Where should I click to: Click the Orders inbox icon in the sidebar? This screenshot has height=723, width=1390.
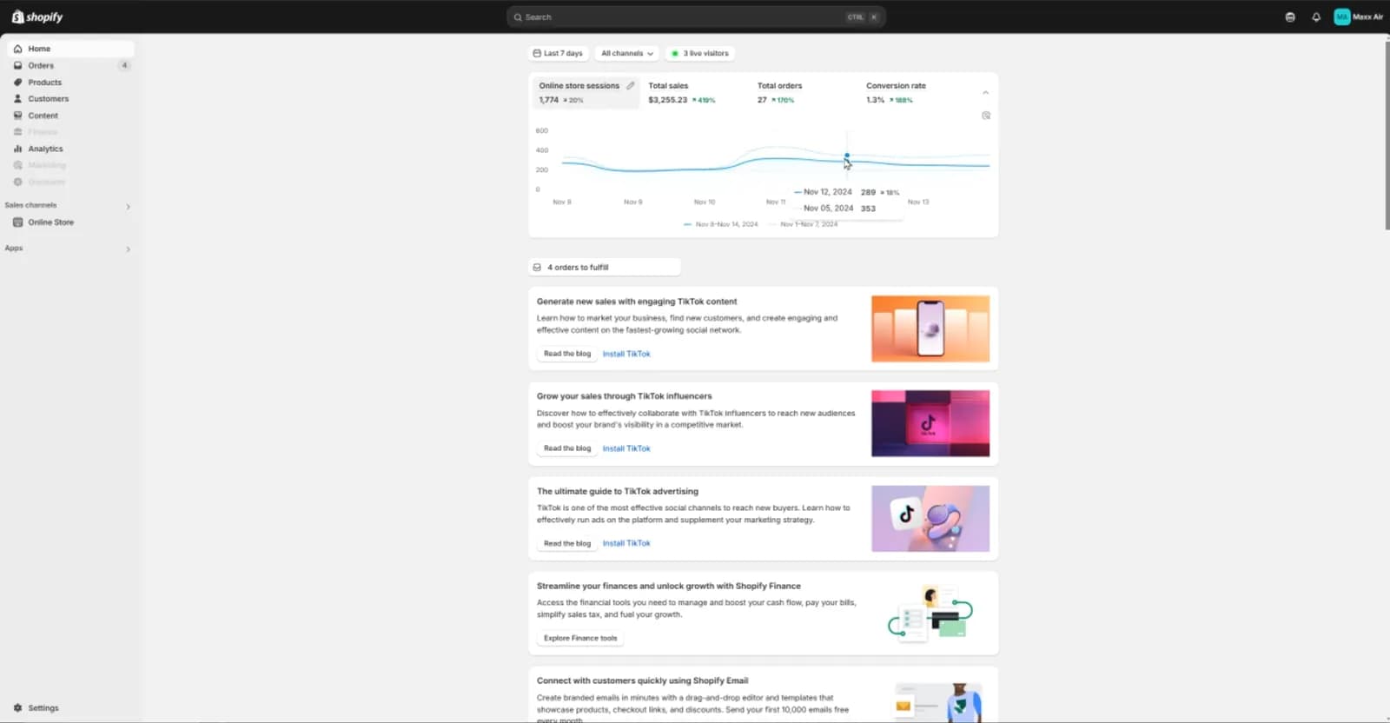point(18,65)
